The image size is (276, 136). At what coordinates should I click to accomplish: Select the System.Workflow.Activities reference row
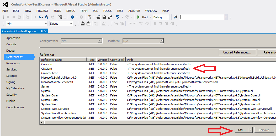pos(158,113)
